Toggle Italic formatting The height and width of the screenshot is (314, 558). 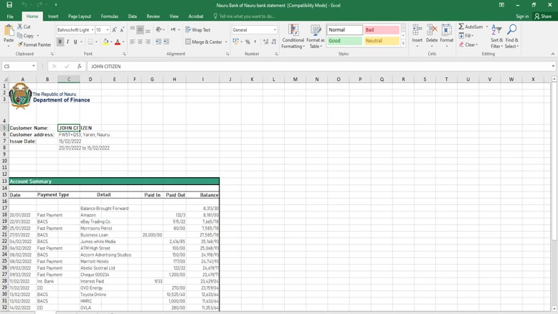[x=68, y=42]
